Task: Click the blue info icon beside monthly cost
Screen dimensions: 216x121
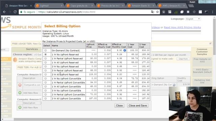Action: (125, 50)
